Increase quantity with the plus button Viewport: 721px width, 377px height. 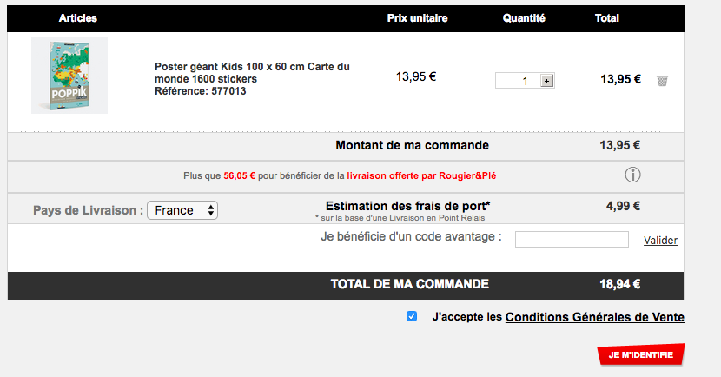(x=546, y=81)
